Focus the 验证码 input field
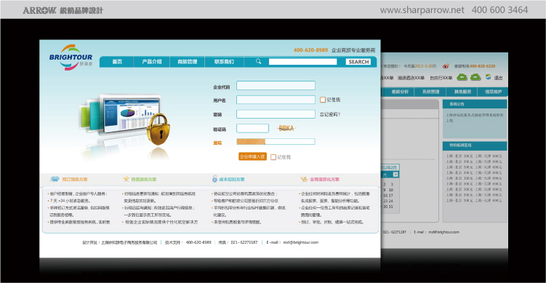The width and height of the screenshot is (546, 283). pos(252,128)
